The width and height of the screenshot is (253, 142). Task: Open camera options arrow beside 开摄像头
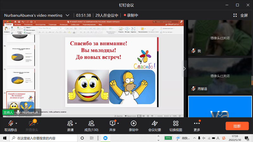[x=37, y=123]
